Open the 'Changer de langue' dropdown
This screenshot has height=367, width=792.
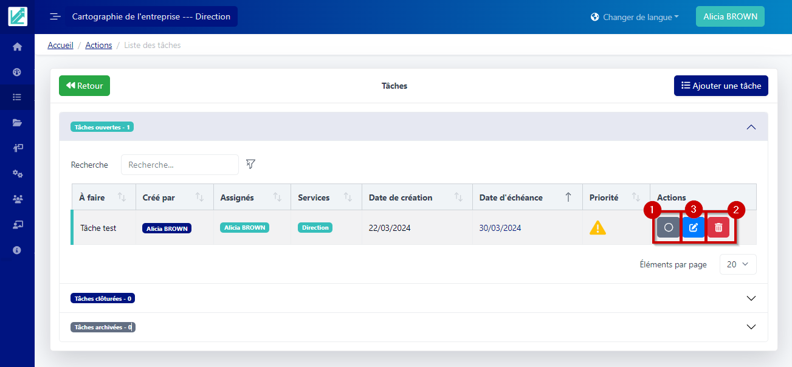coord(635,17)
